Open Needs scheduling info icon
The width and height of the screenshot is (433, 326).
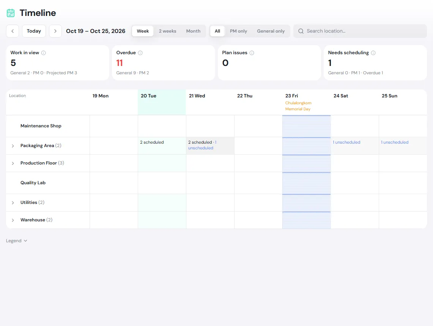(x=373, y=53)
